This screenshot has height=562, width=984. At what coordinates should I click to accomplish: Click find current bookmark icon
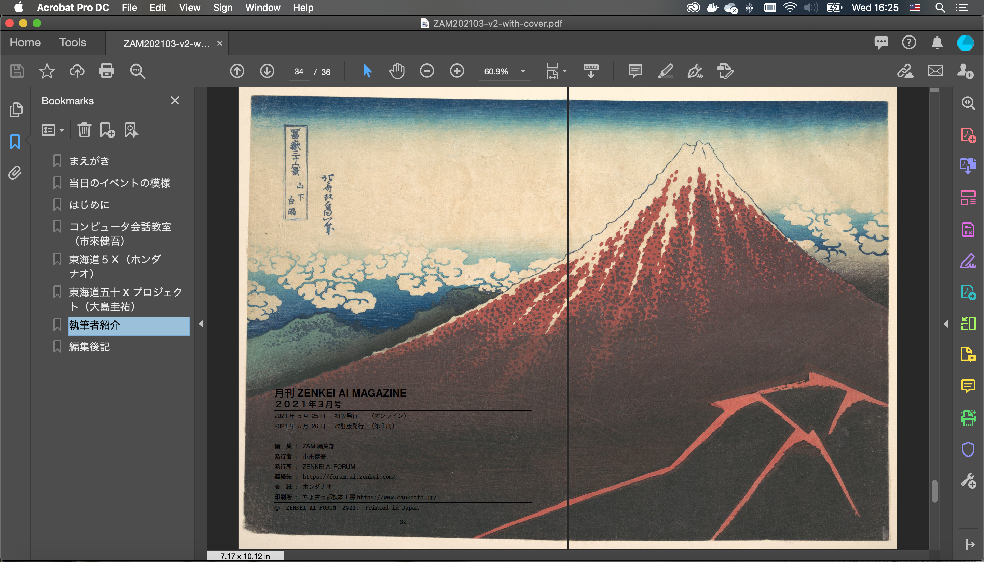[132, 130]
